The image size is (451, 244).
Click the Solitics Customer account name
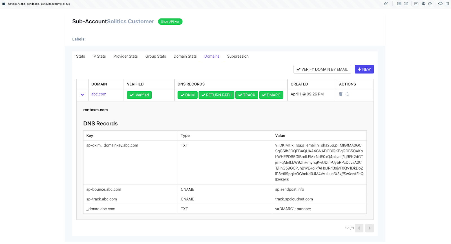pyautogui.click(x=131, y=21)
